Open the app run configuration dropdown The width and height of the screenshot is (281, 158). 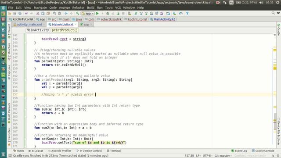click(x=88, y=14)
